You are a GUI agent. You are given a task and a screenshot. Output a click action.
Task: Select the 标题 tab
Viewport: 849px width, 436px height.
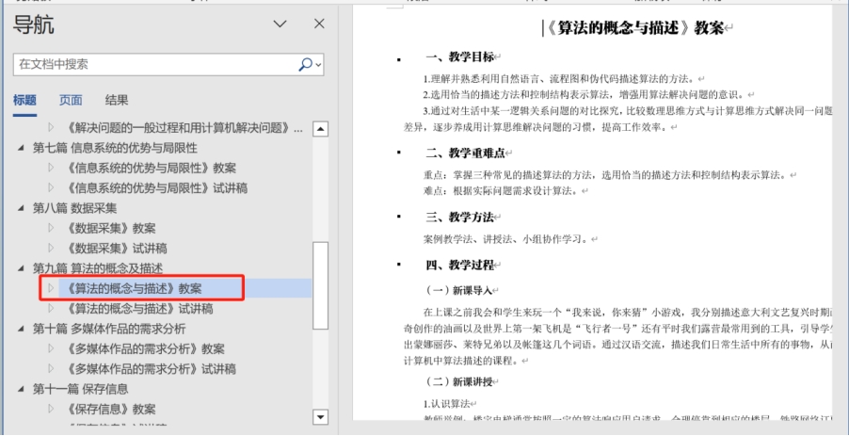tap(25, 100)
